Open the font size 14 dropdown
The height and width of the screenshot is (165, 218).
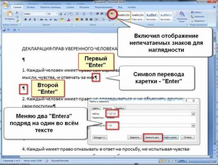57,14
